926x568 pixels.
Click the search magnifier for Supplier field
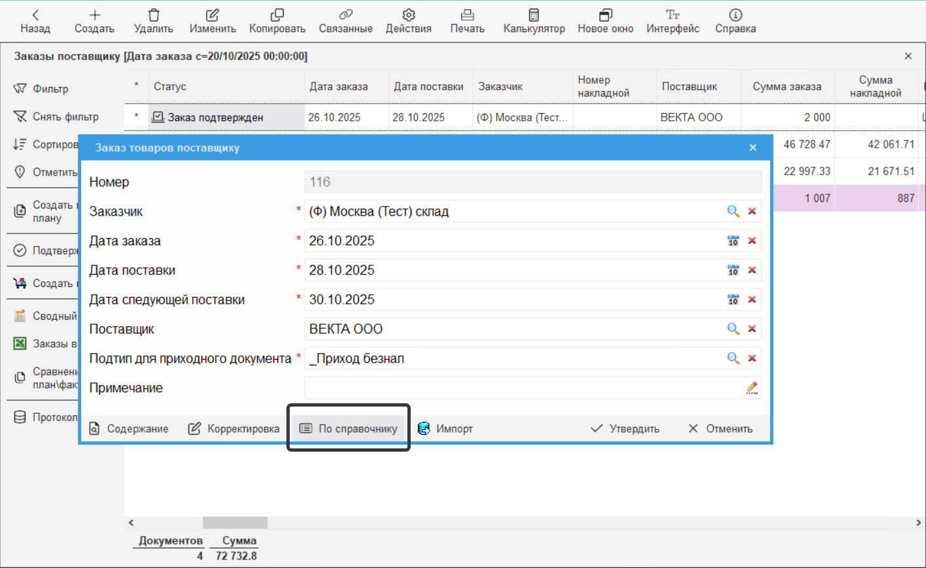click(733, 329)
